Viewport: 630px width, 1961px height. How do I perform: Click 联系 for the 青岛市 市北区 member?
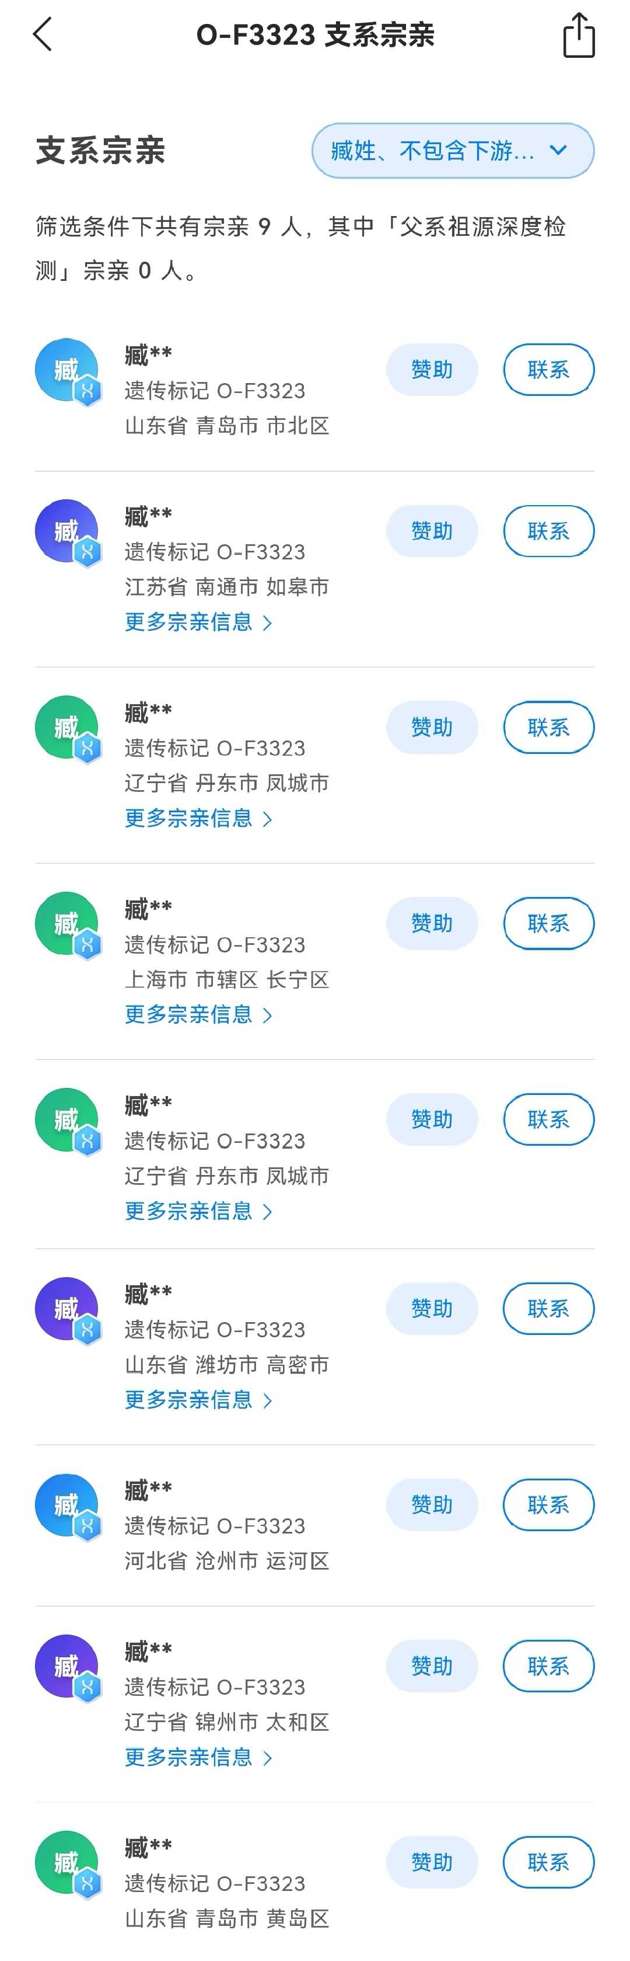[x=548, y=370]
